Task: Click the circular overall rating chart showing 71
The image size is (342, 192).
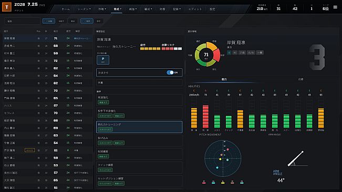Action: pos(206,55)
